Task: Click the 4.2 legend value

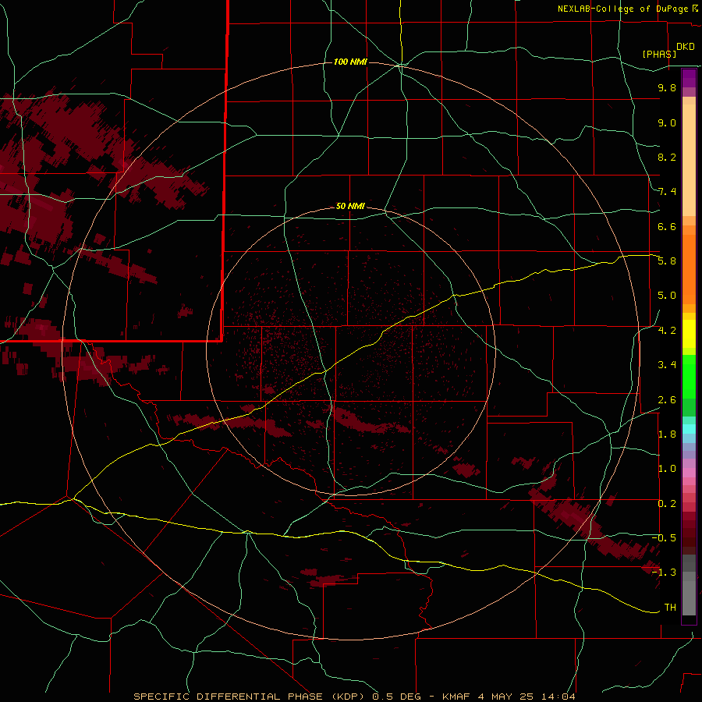Action: [667, 331]
